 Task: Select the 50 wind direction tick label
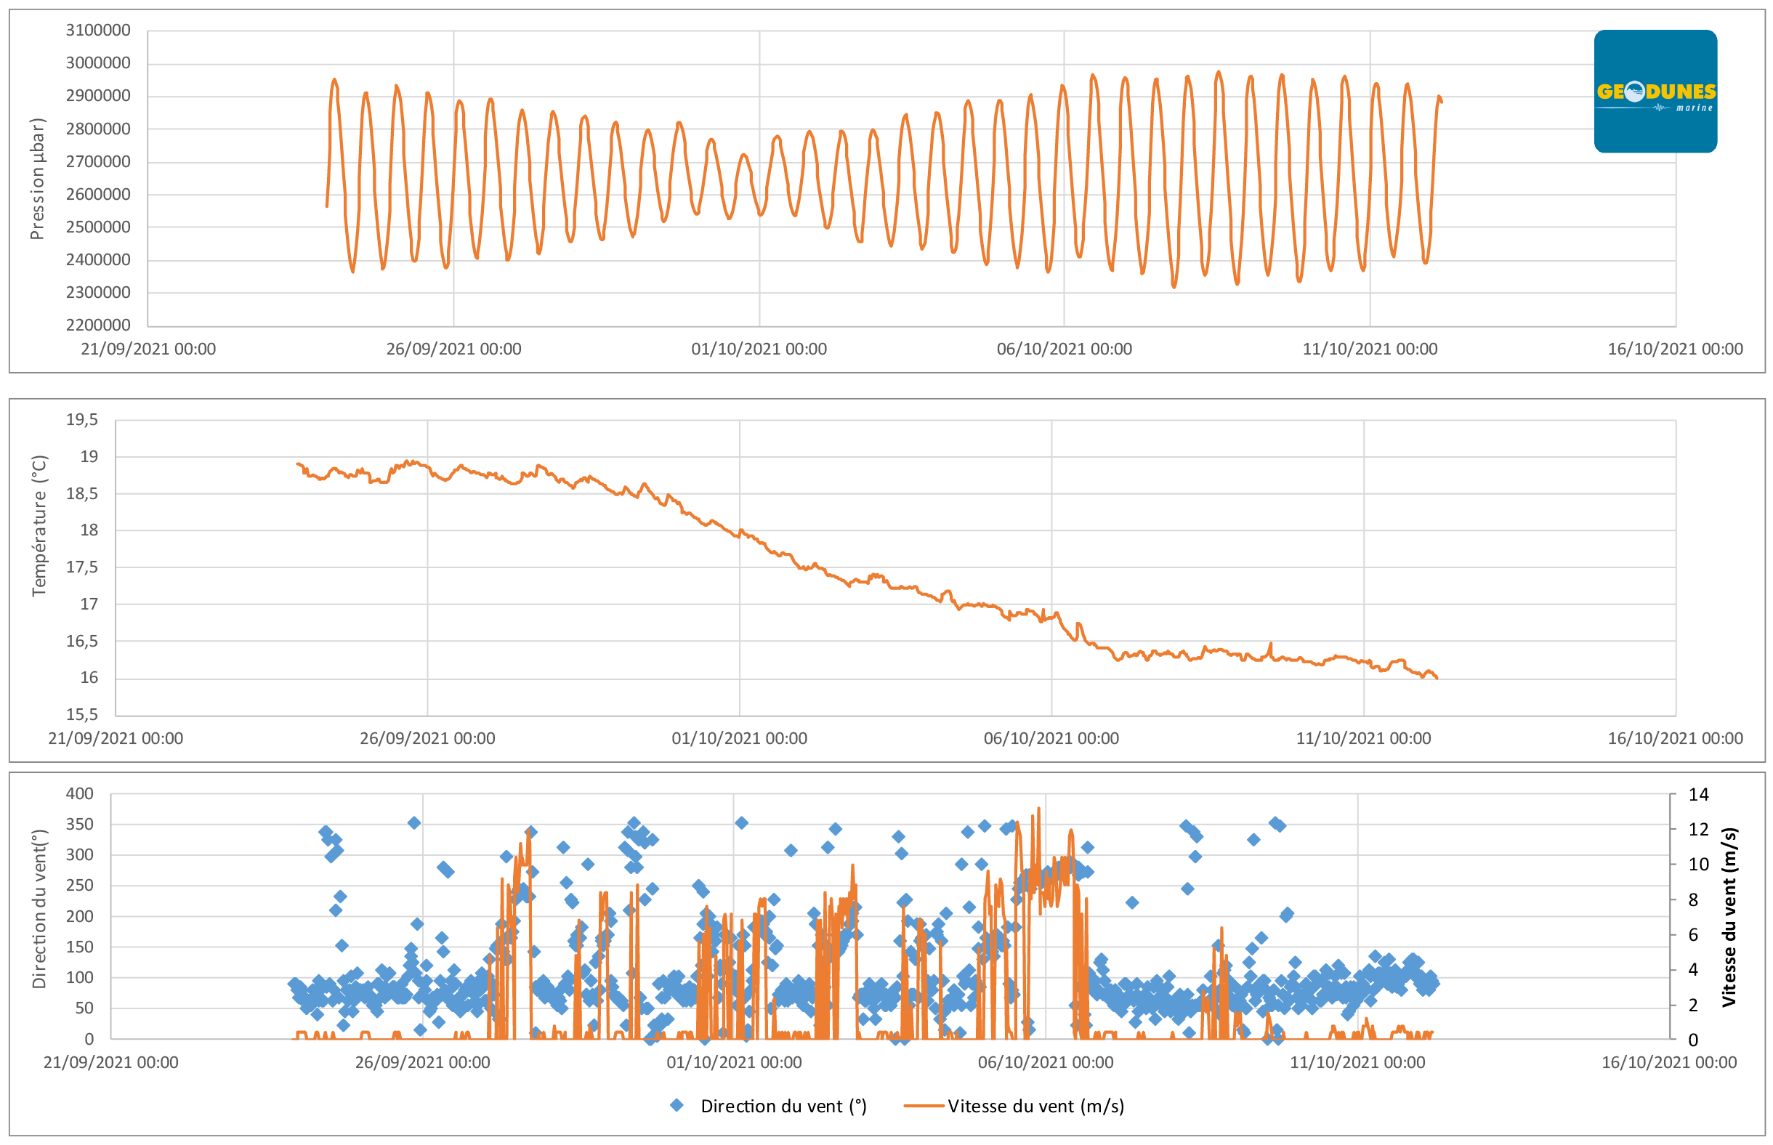coord(84,1008)
